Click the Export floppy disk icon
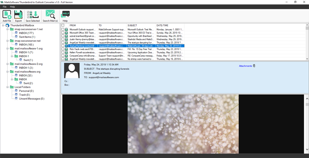The width and height of the screenshot is (309, 158). click(x=18, y=14)
